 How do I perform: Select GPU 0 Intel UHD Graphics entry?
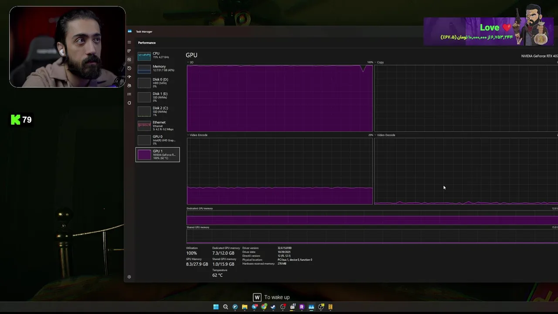(157, 140)
